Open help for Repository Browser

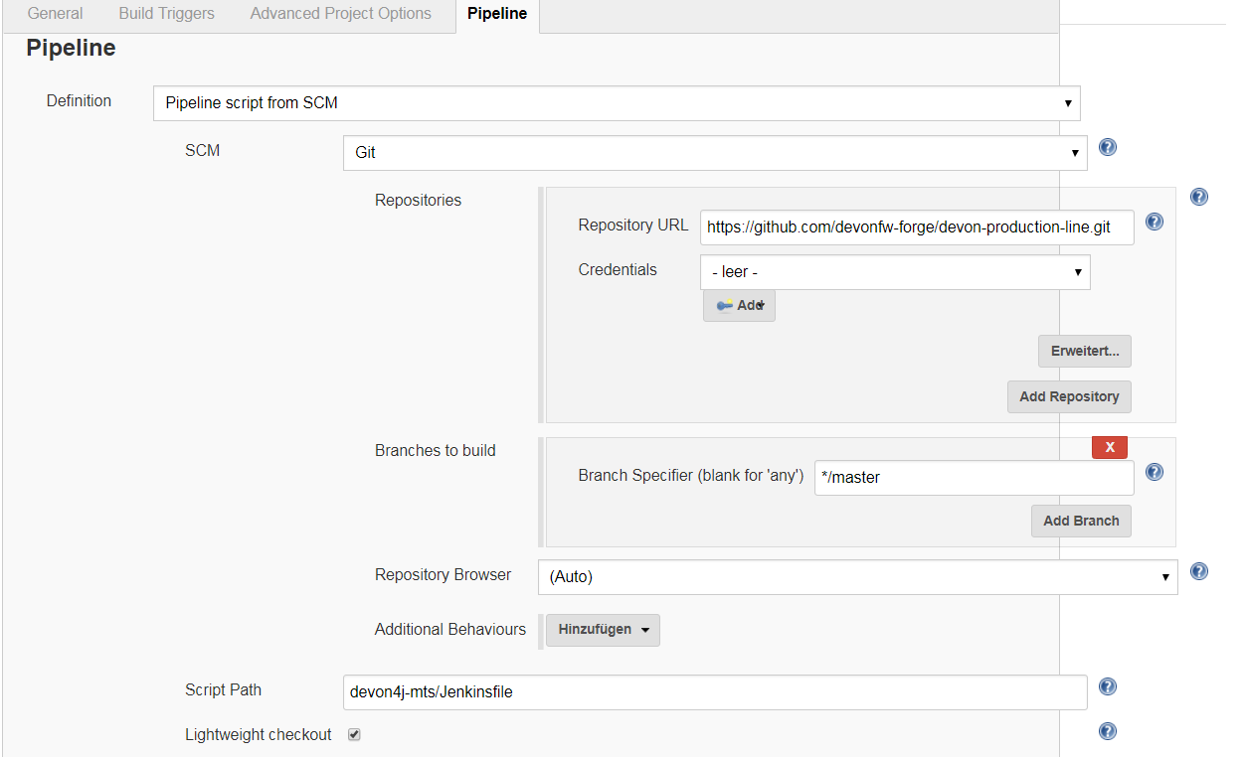click(1199, 571)
